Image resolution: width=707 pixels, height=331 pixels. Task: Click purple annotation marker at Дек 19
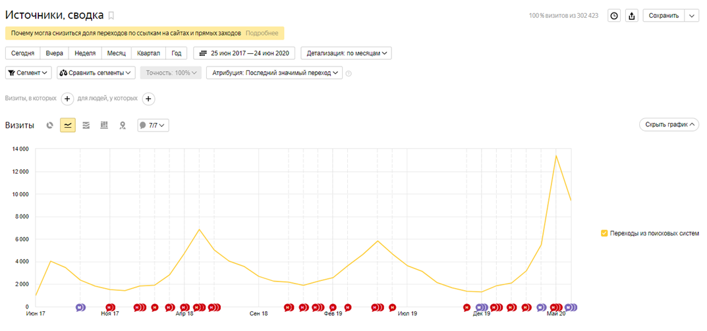coord(482,307)
